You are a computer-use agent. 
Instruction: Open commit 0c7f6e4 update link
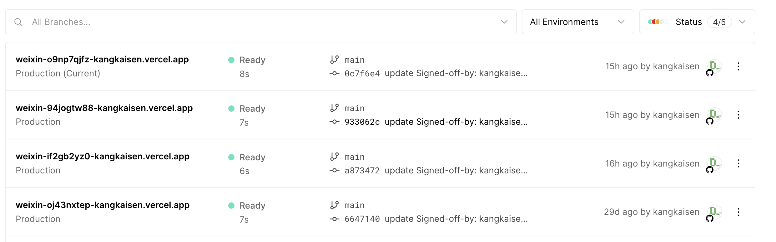tap(436, 74)
